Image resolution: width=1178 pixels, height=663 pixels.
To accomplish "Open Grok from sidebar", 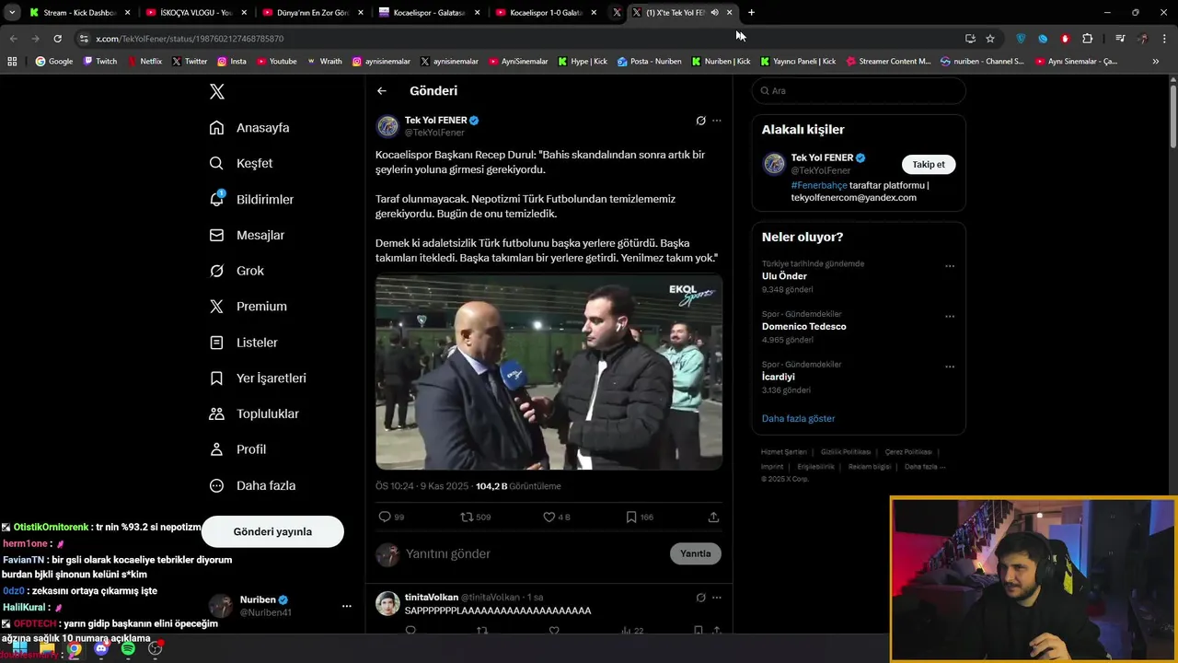I will 237,271.
